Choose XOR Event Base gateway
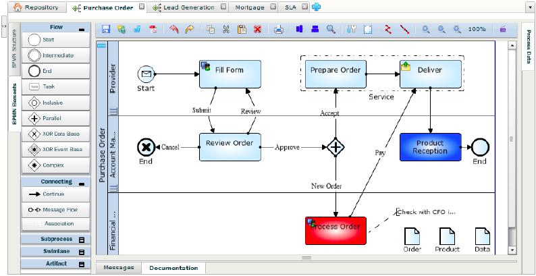The image size is (536, 276). click(x=56, y=150)
